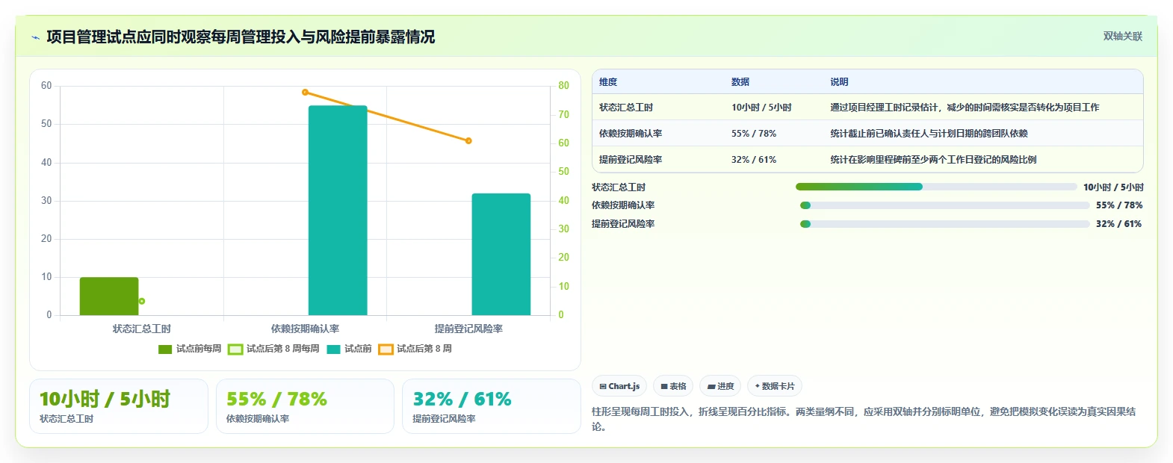Screen dimensions: 1173x463
Task: Click the 双轴关联 tag in the header
Action: tap(1123, 36)
